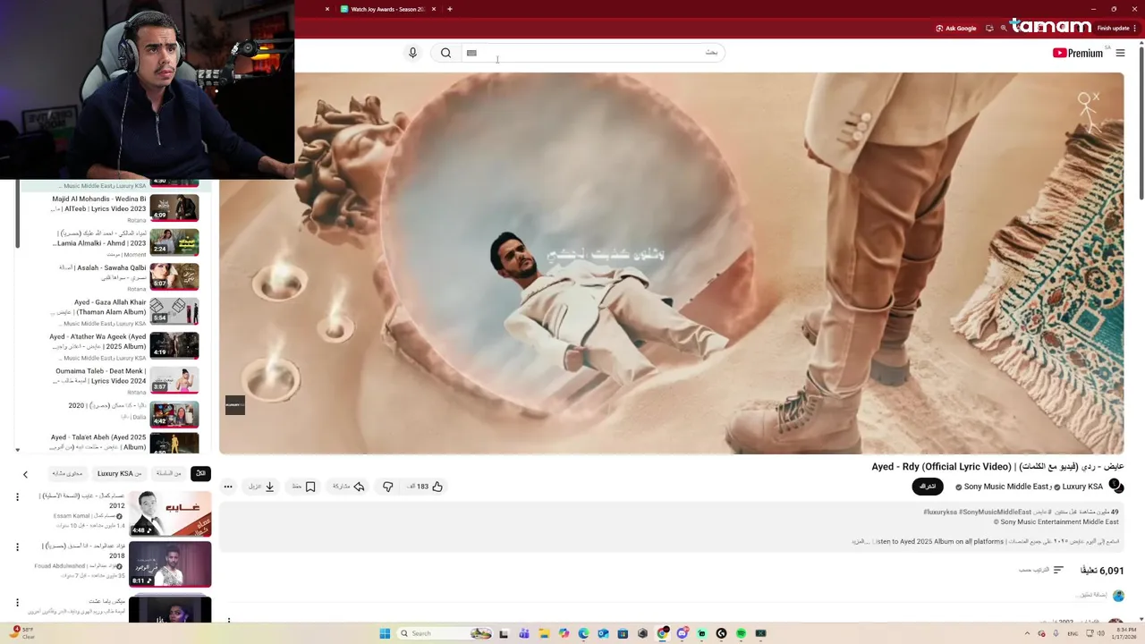The height and width of the screenshot is (644, 1145).
Task: Open options menu for Essam Kamal video
Action: 16,496
